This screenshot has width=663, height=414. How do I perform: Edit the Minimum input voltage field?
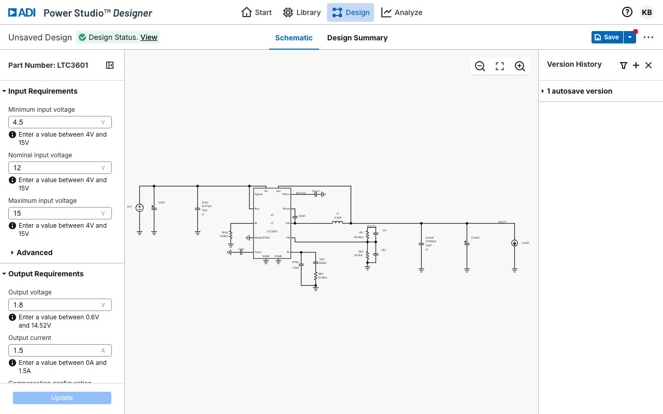pos(60,122)
